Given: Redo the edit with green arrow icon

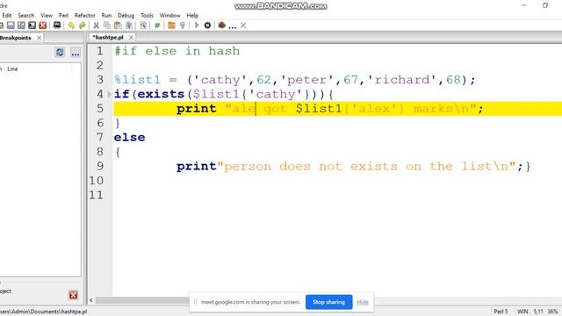Looking at the screenshot, I should pos(82,25).
